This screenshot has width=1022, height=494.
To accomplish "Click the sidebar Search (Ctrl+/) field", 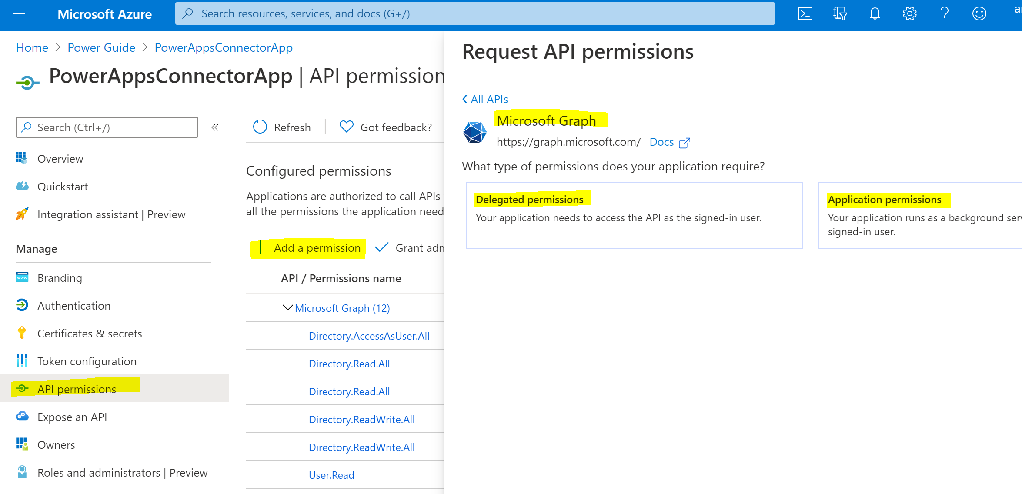I will tap(107, 127).
